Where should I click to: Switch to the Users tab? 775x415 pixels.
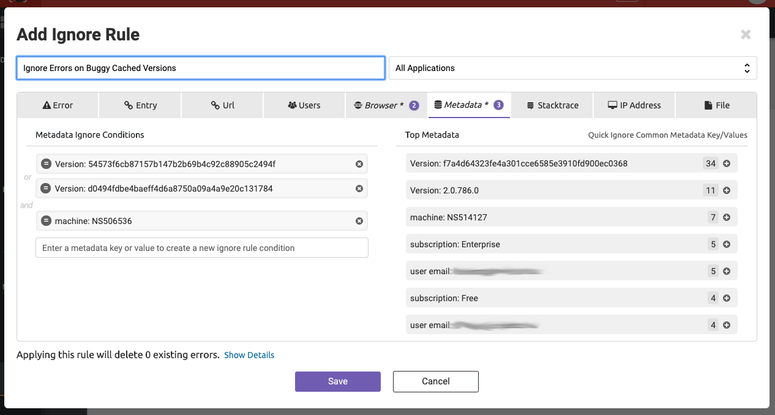(304, 105)
